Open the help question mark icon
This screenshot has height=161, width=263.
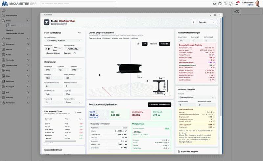pyautogui.click(x=231, y=4)
